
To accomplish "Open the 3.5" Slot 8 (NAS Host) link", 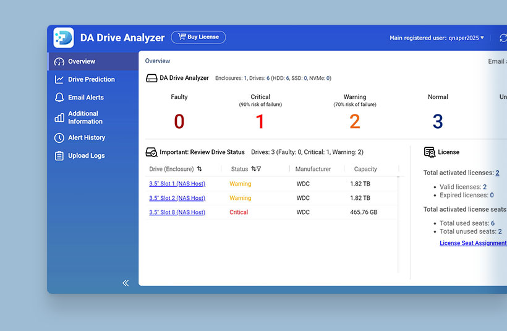I will coord(177,212).
